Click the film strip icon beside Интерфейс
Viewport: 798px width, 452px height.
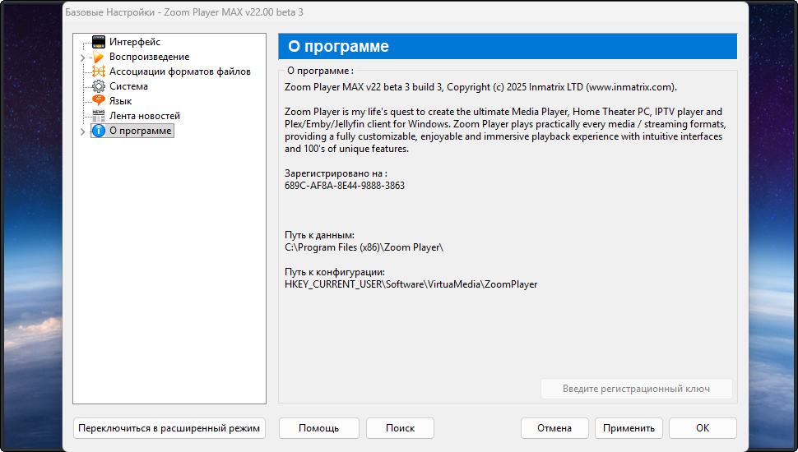(99, 42)
